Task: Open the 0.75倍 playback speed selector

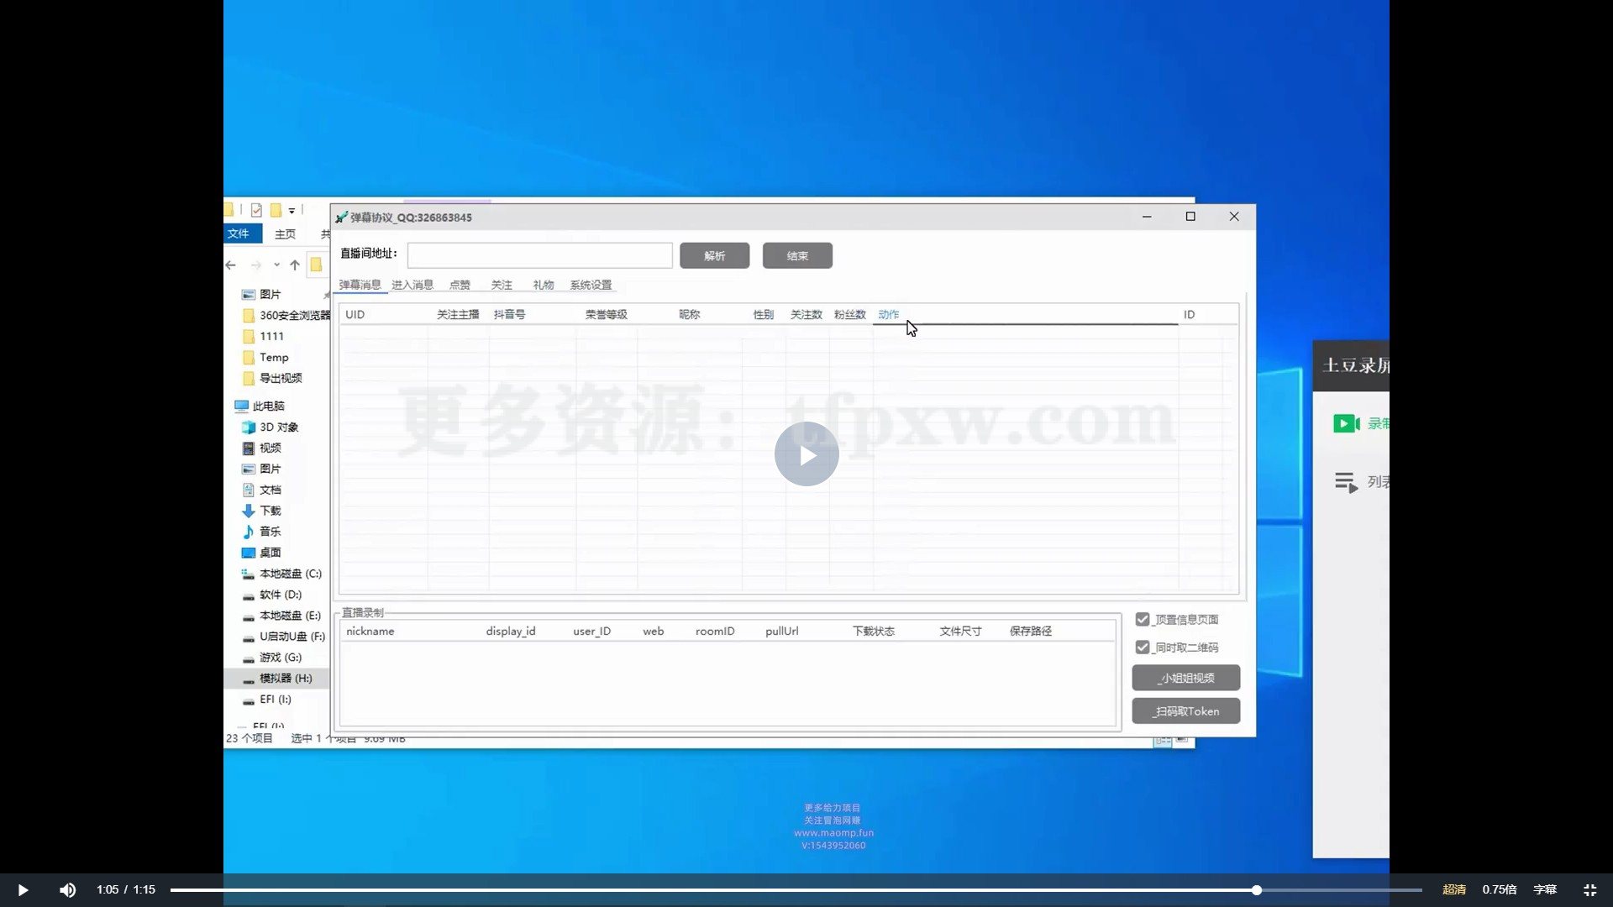Action: point(1499,890)
